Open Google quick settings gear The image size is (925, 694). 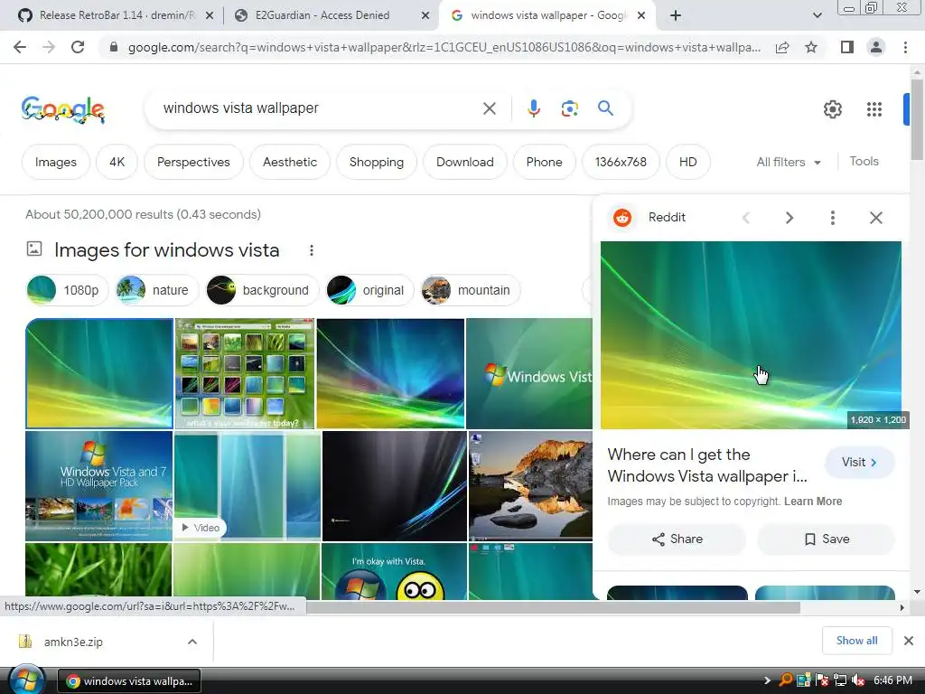[832, 109]
